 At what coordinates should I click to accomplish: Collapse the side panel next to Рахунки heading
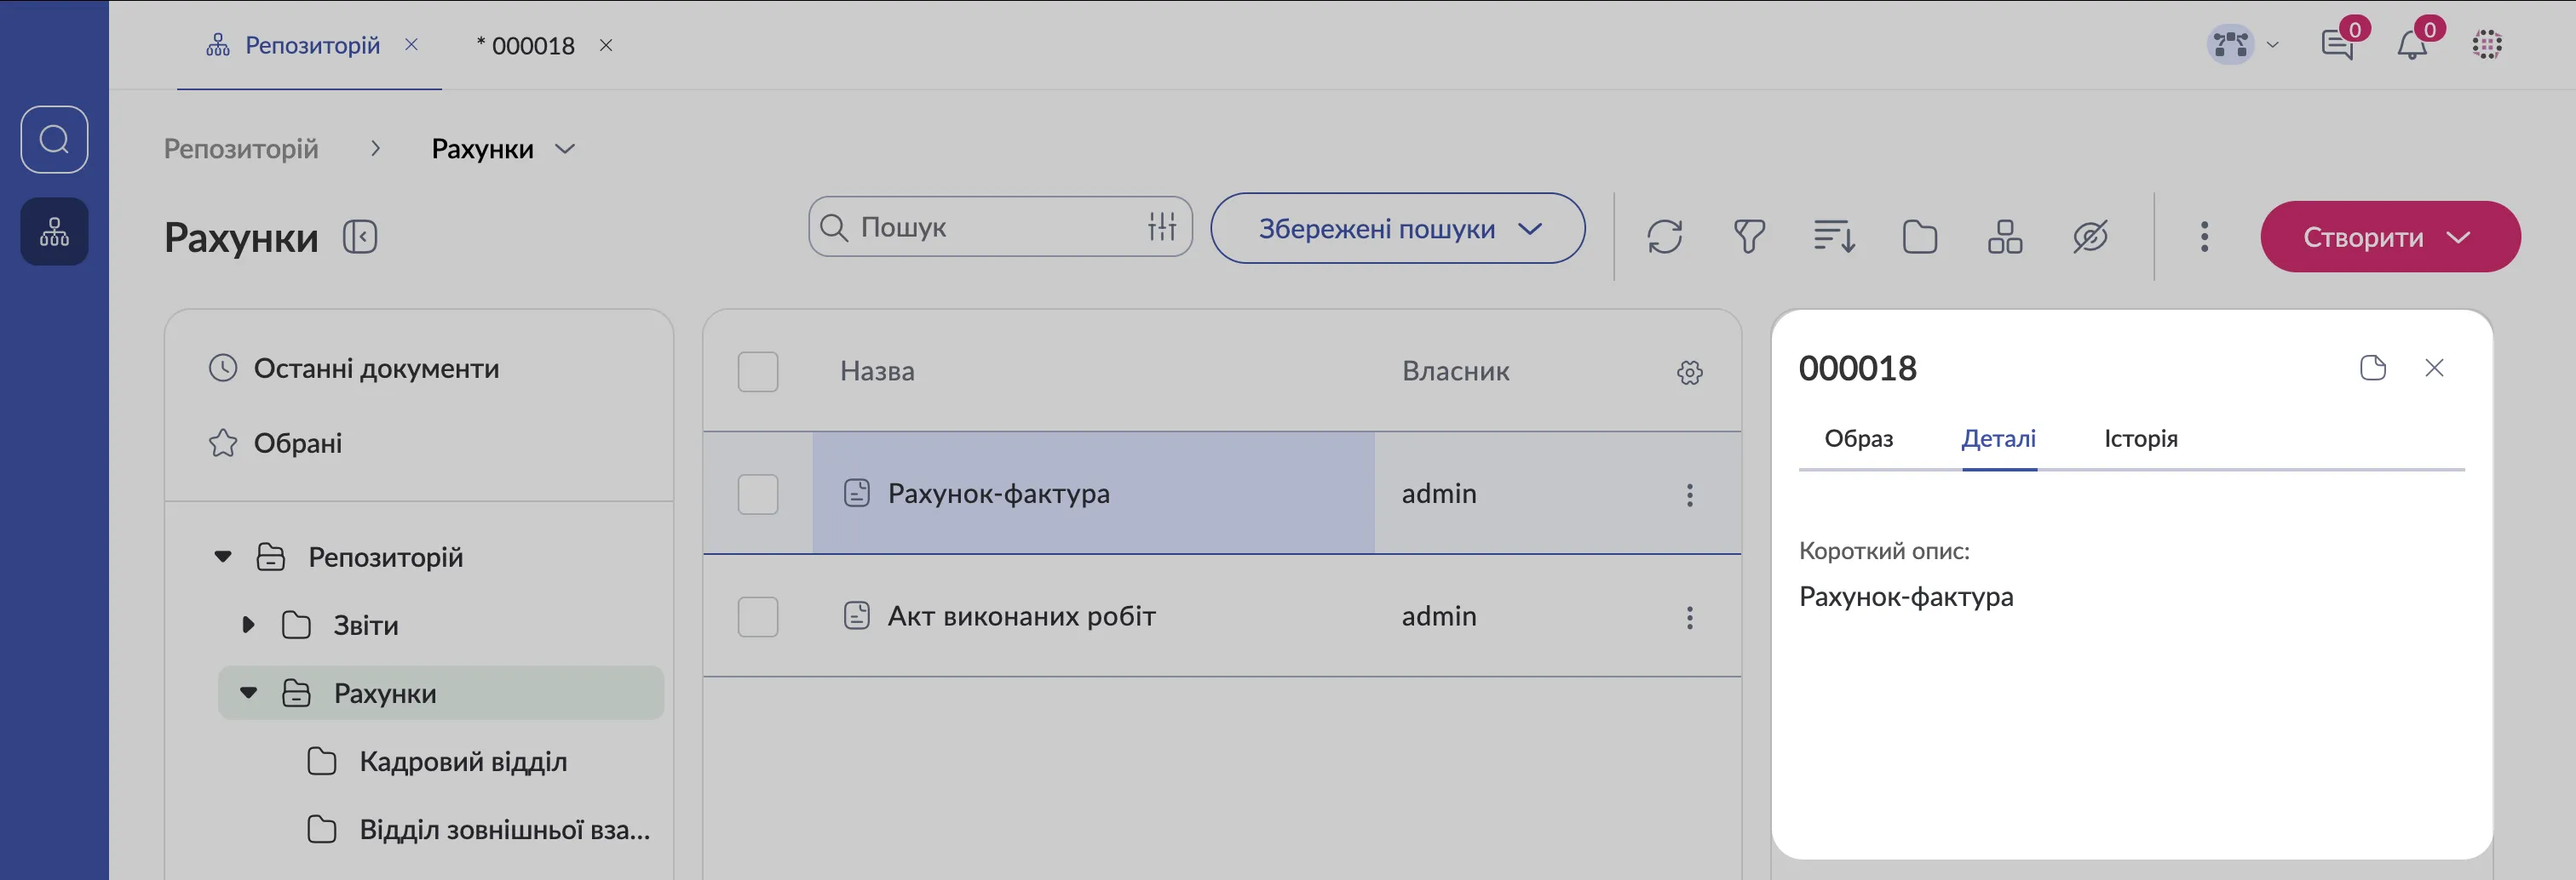(x=360, y=237)
